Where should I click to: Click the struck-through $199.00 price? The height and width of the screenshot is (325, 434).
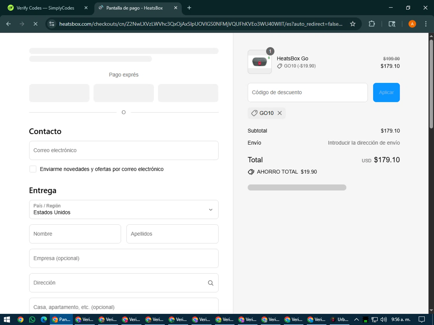pyautogui.click(x=391, y=59)
